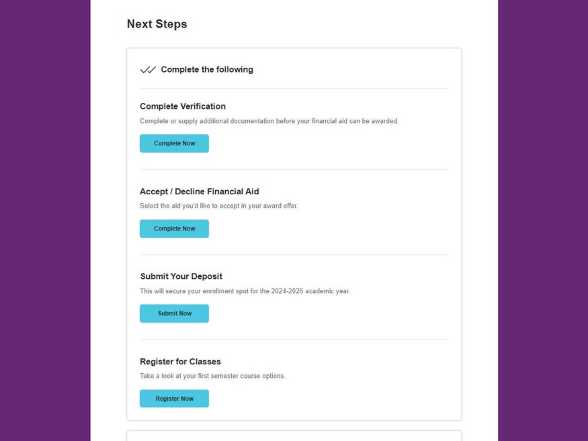This screenshot has width=588, height=441.
Task: Click the Accept / Decline Financial Aid heading
Action: tap(199, 191)
